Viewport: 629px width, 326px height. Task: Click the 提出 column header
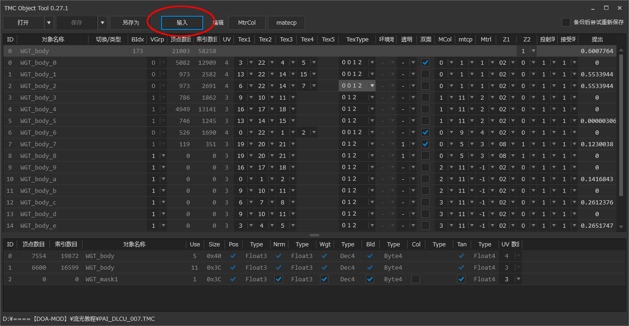(597, 40)
